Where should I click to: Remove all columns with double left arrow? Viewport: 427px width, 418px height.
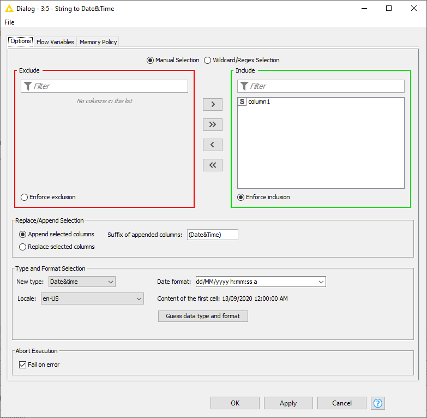point(212,165)
